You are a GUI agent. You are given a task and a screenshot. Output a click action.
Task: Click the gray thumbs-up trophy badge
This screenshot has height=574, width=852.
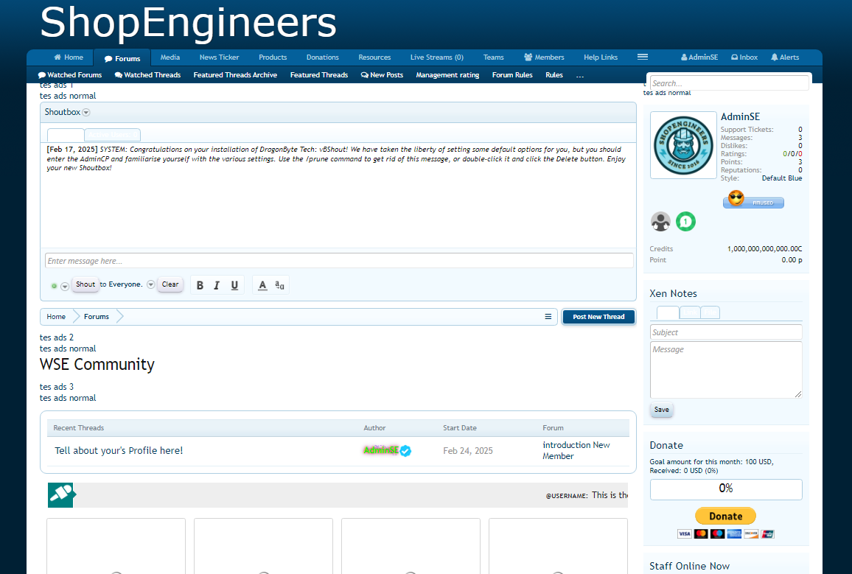pyautogui.click(x=660, y=222)
